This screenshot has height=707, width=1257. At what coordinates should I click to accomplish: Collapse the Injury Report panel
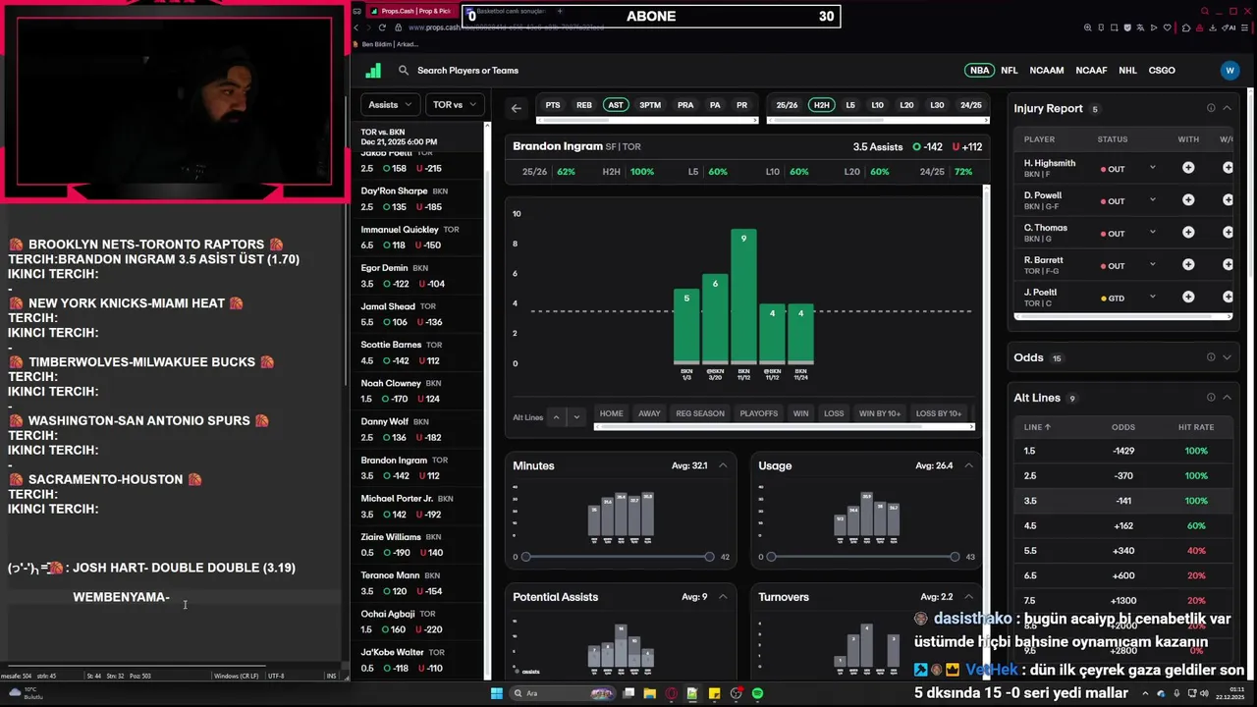point(1227,108)
